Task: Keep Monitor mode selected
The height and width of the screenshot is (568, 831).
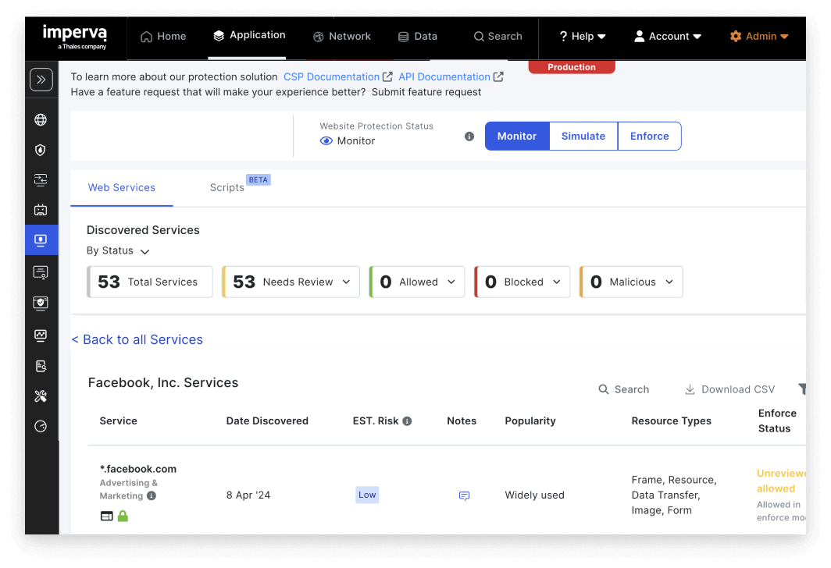Action: 516,136
